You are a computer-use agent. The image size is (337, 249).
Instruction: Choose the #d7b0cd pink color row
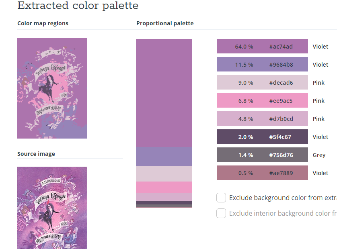263,118
